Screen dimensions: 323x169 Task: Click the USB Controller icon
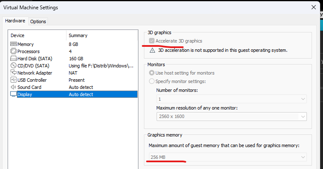click(x=14, y=80)
